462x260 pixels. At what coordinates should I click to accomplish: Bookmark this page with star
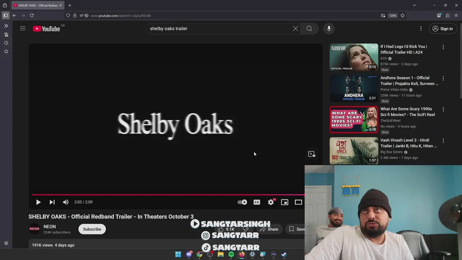(x=402, y=16)
